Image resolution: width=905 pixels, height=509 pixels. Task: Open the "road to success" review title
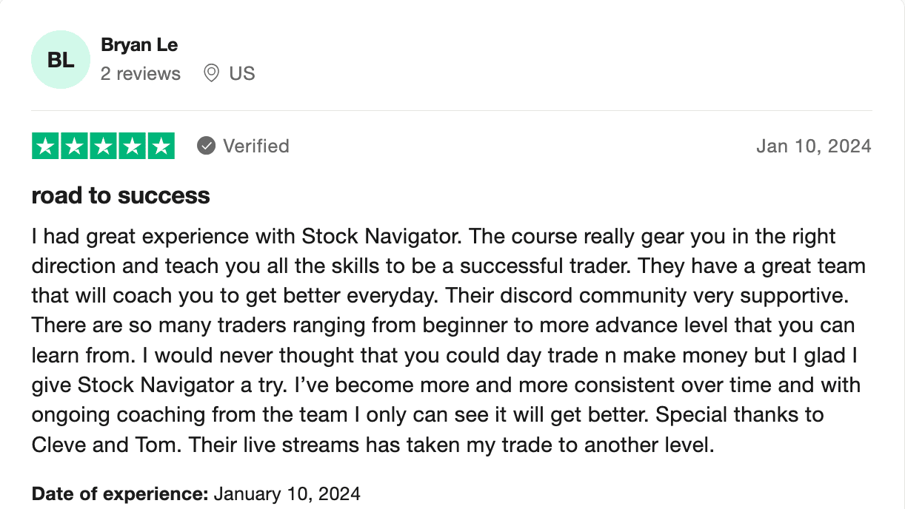121,195
